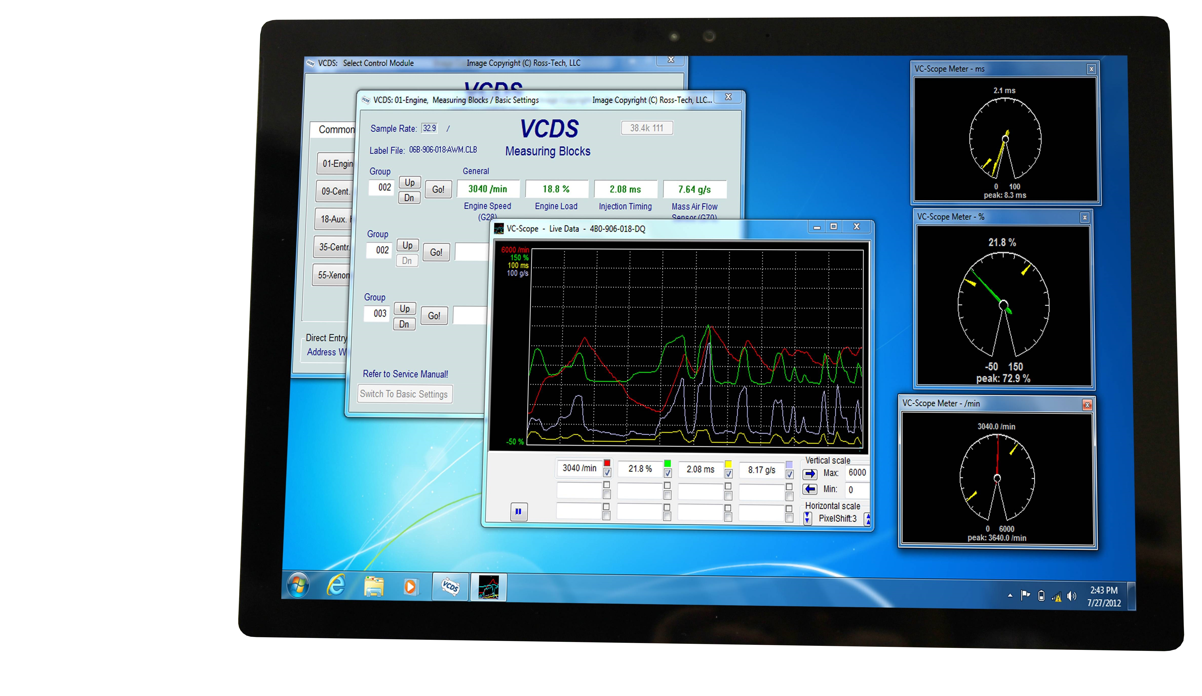Close the VC-Scope Meter - ms window
1202x696 pixels.
point(1091,69)
